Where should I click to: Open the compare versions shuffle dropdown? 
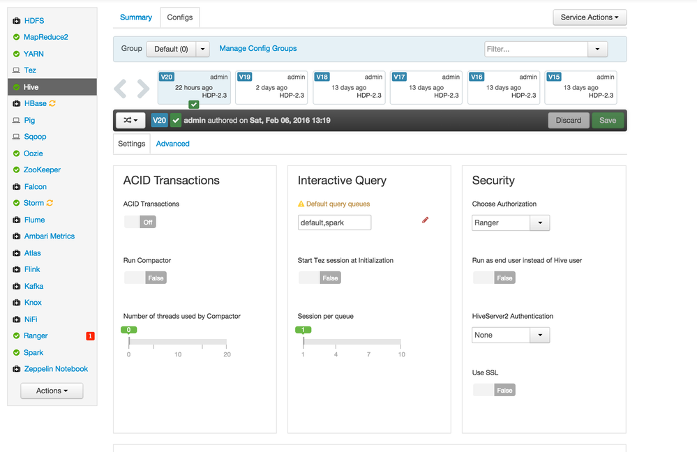click(130, 121)
